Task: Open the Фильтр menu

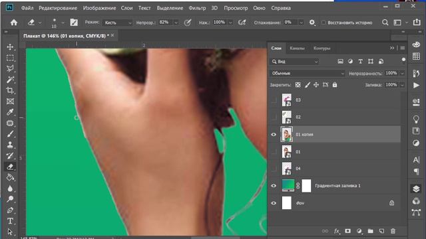Action: point(197,8)
